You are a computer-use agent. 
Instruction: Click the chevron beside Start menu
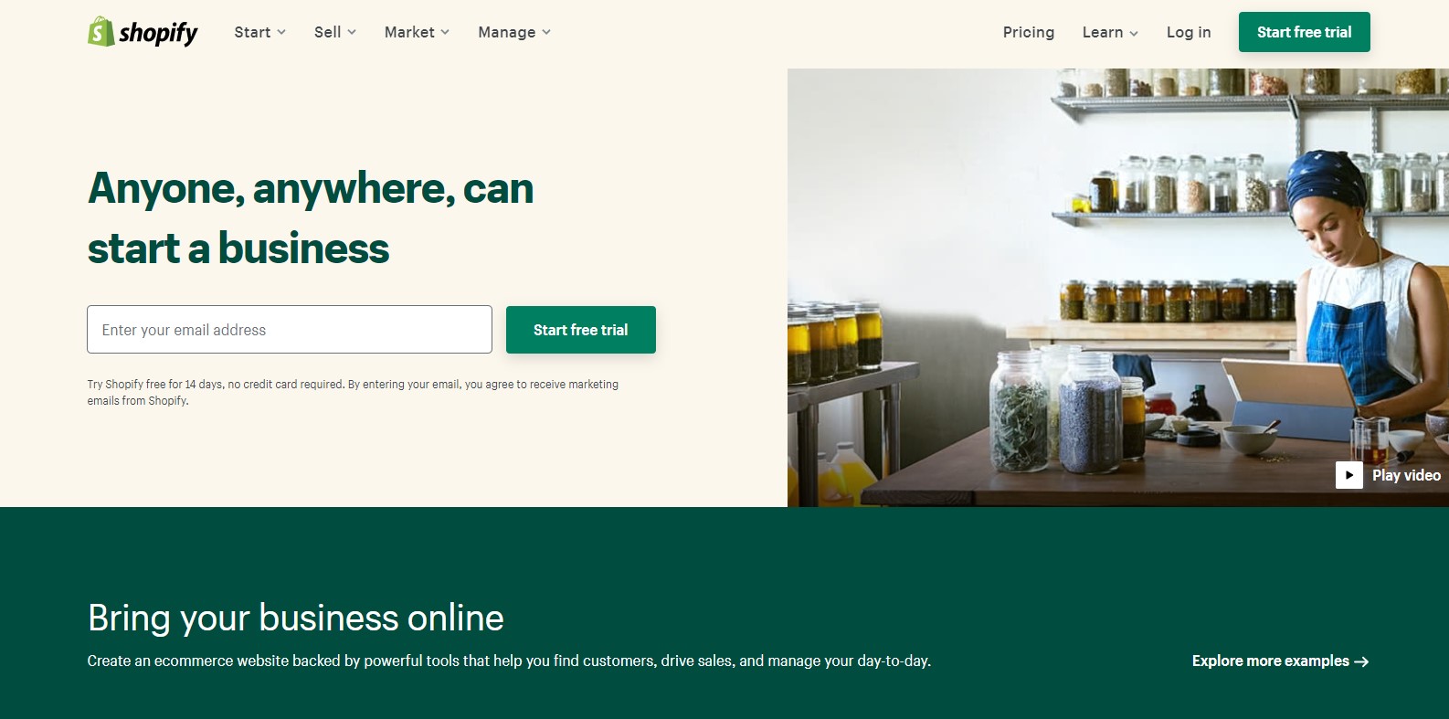281,32
